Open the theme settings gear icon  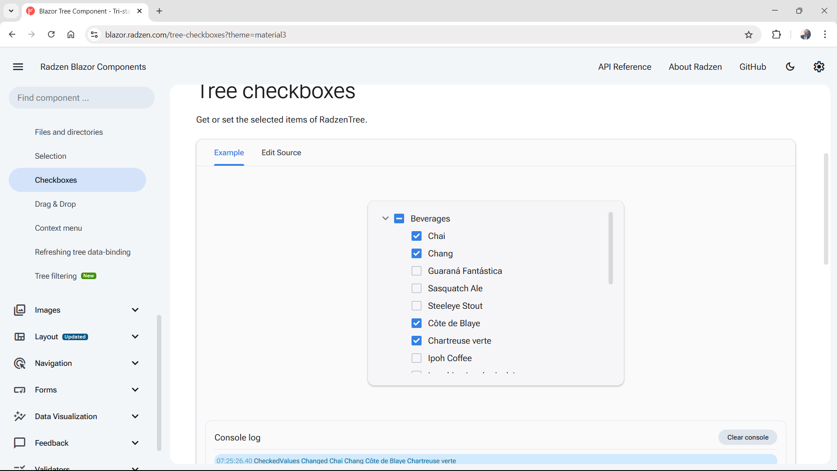pos(819,67)
